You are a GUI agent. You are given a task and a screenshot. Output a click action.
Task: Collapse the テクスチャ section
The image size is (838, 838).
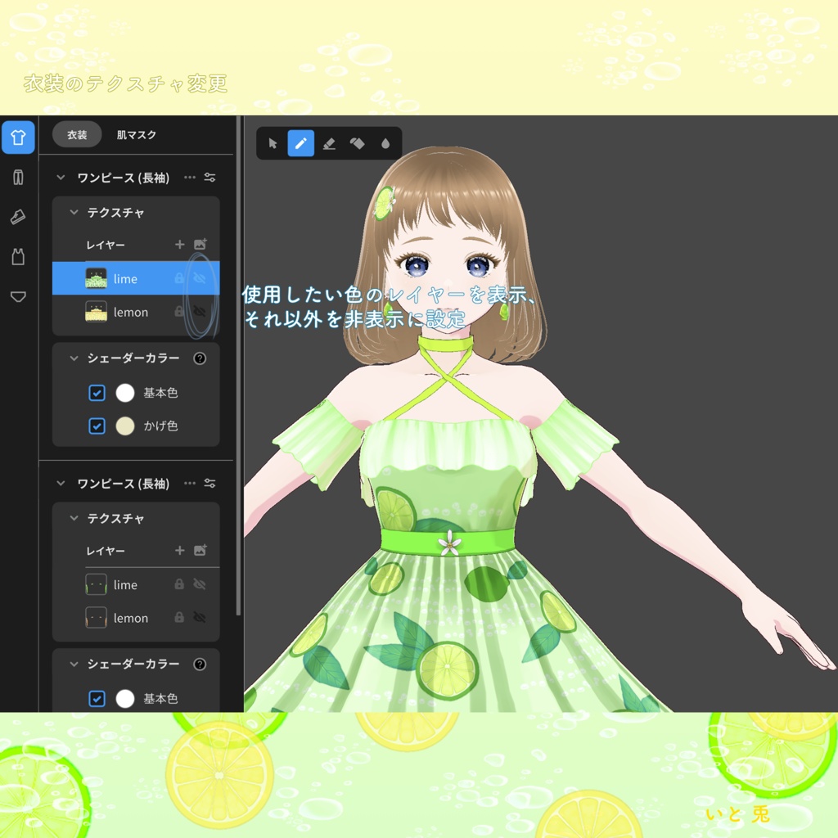[76, 212]
